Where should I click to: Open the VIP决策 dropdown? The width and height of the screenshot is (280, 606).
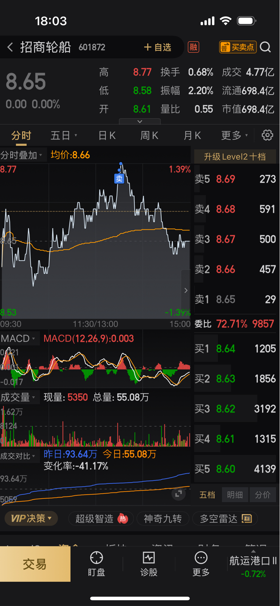(x=31, y=518)
